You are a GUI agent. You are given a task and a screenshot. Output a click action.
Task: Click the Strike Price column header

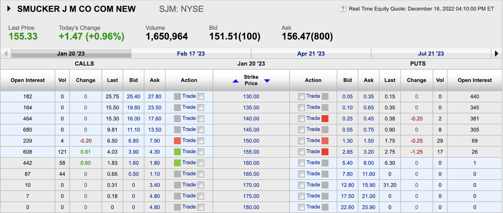click(x=251, y=80)
